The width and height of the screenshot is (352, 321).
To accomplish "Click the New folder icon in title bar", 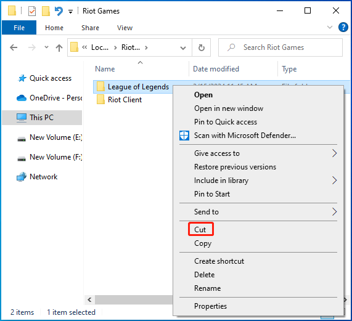I will 46,11.
